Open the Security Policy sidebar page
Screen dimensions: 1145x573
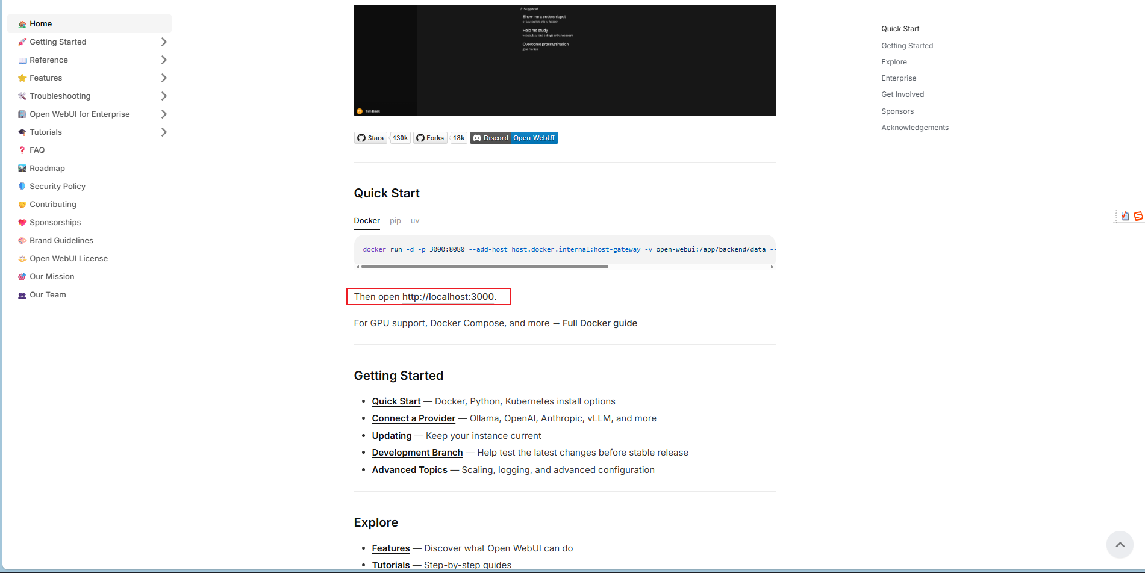tap(58, 187)
